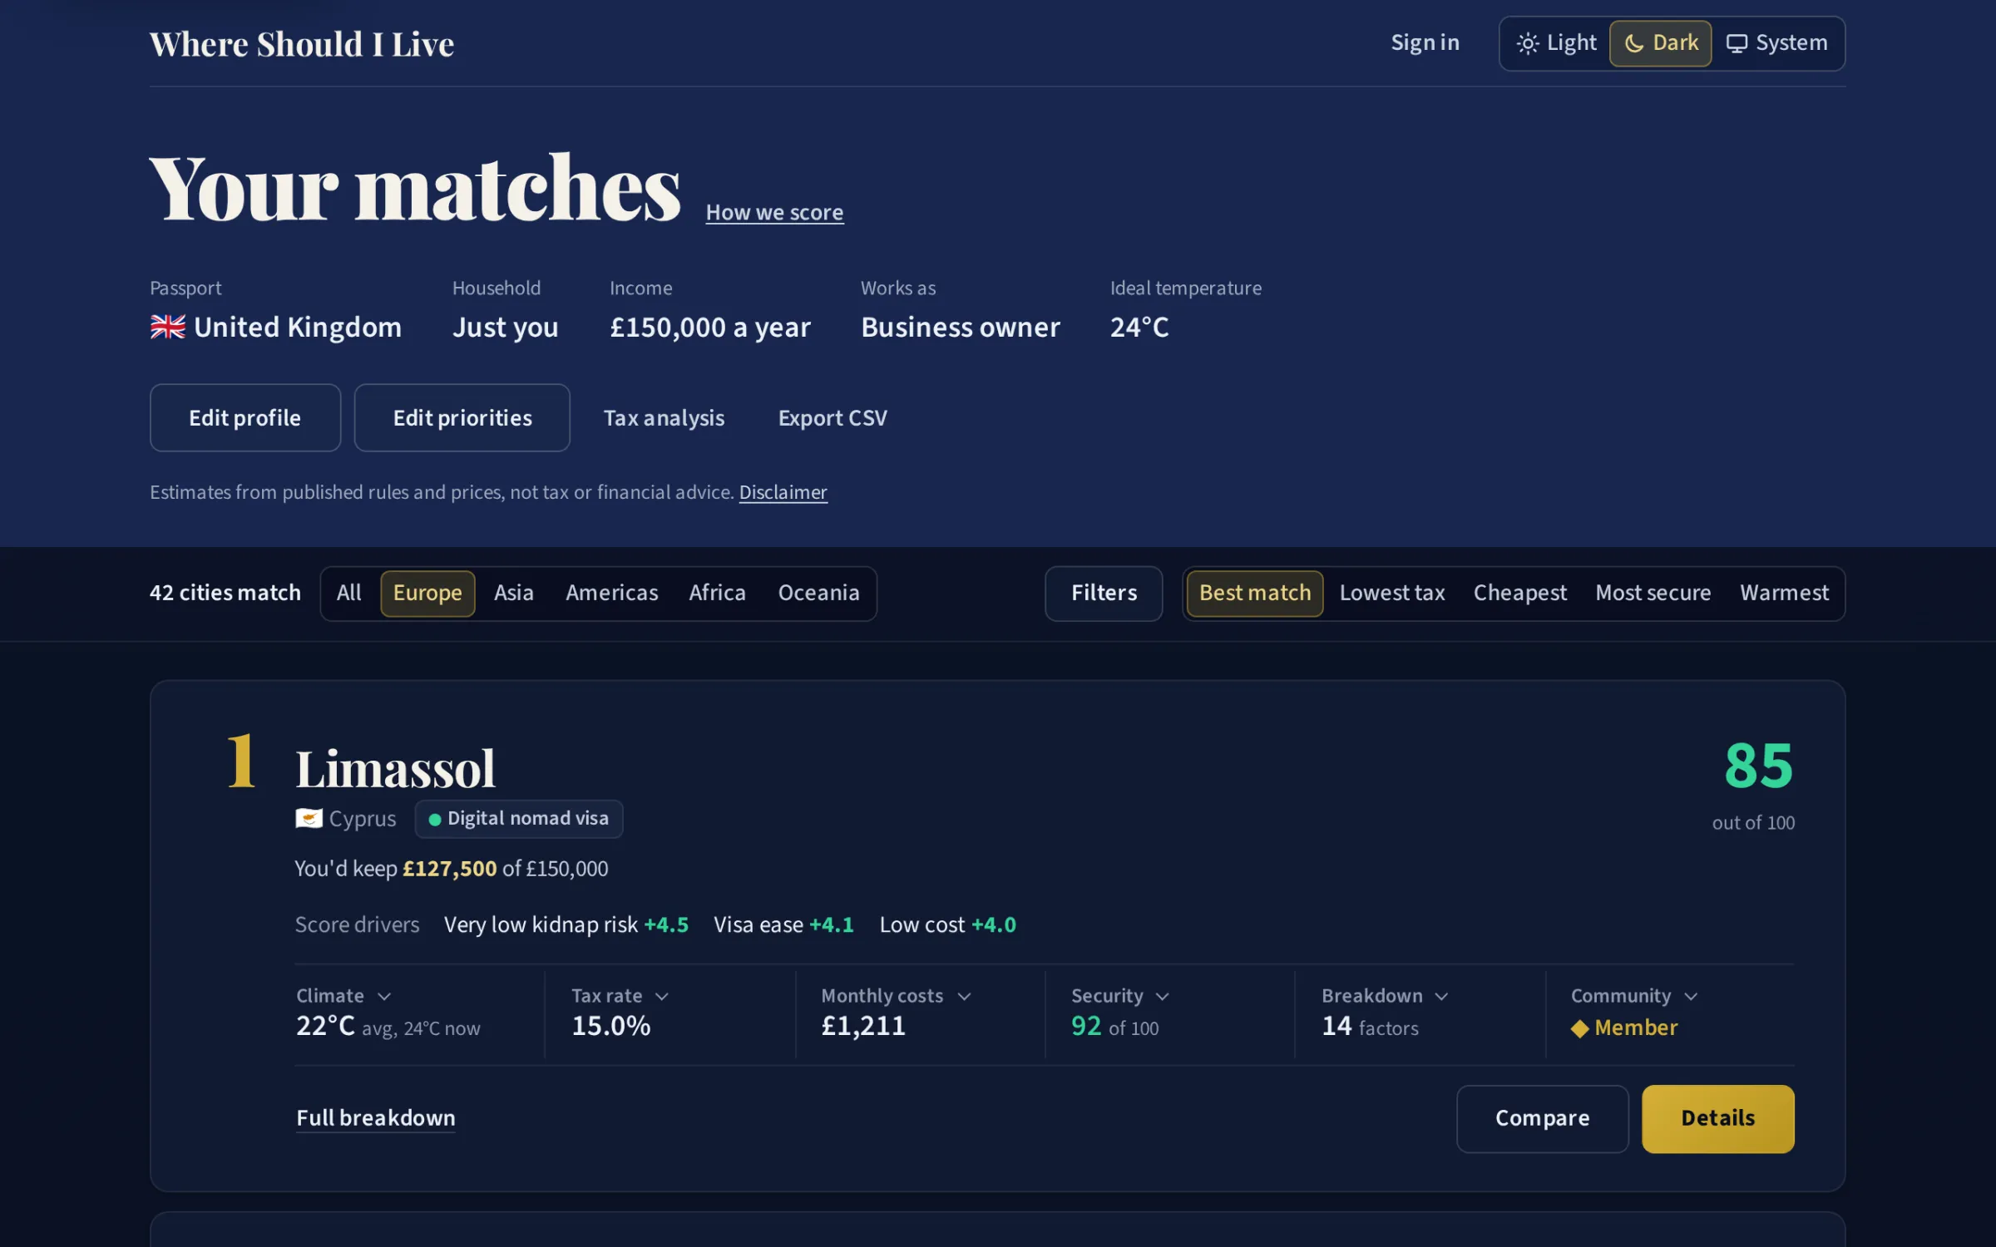Sort results by Cheapest
Image resolution: width=1996 pixels, height=1247 pixels.
1519,593
